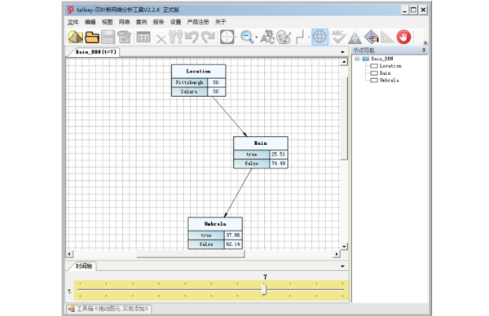Open the 文件 menu
This screenshot has width=489, height=316.
[x=73, y=22]
